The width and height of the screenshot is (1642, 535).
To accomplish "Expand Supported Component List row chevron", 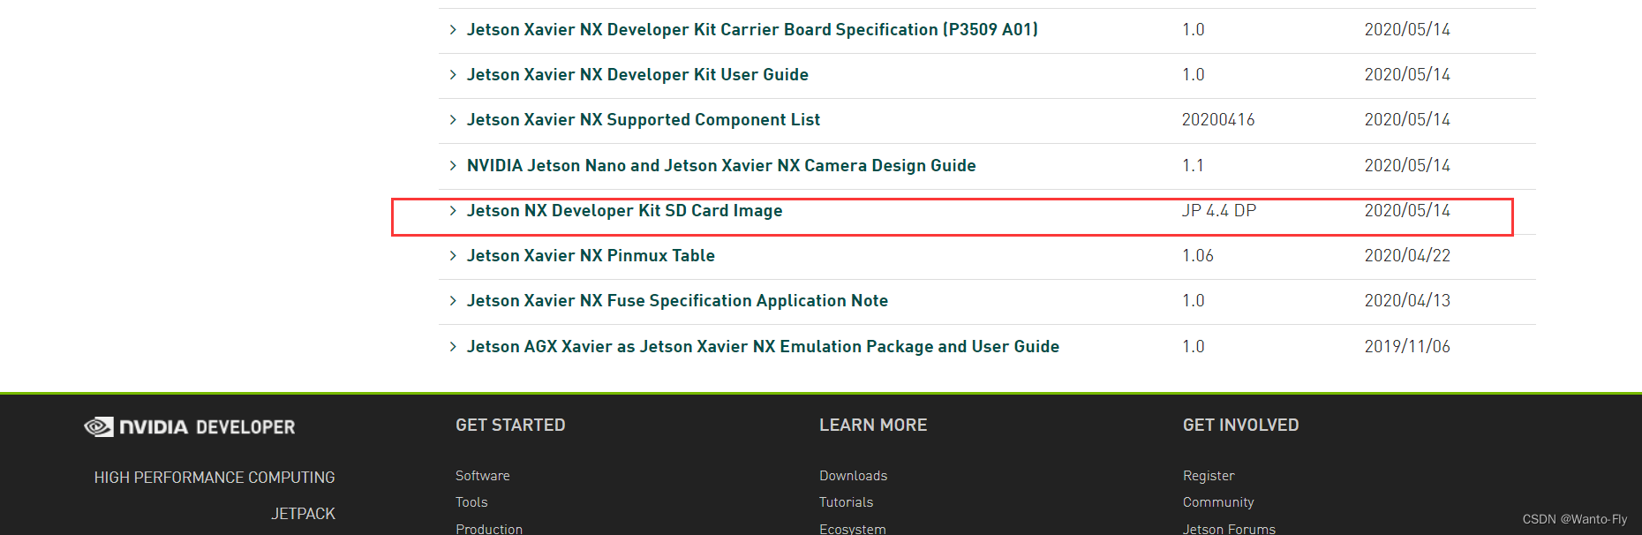I will (453, 120).
